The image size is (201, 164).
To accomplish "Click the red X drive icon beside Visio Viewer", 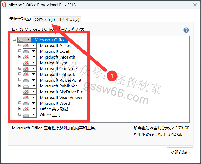I will pyautogui.click(x=26, y=97).
